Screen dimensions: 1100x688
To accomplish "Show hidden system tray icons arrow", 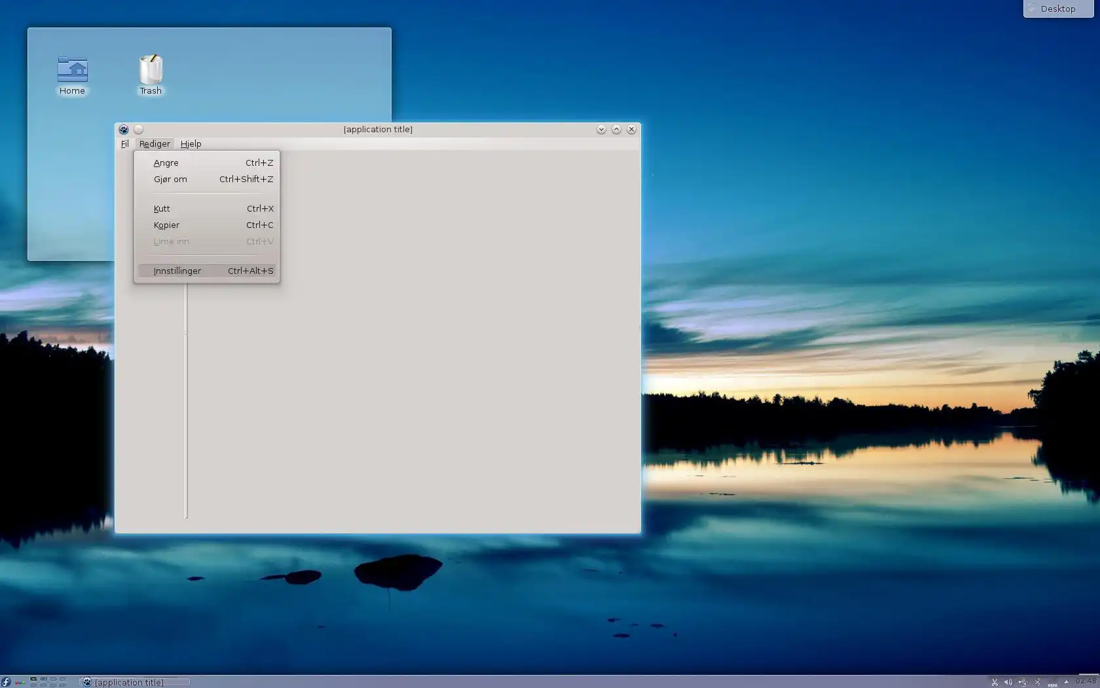I will click(1066, 682).
